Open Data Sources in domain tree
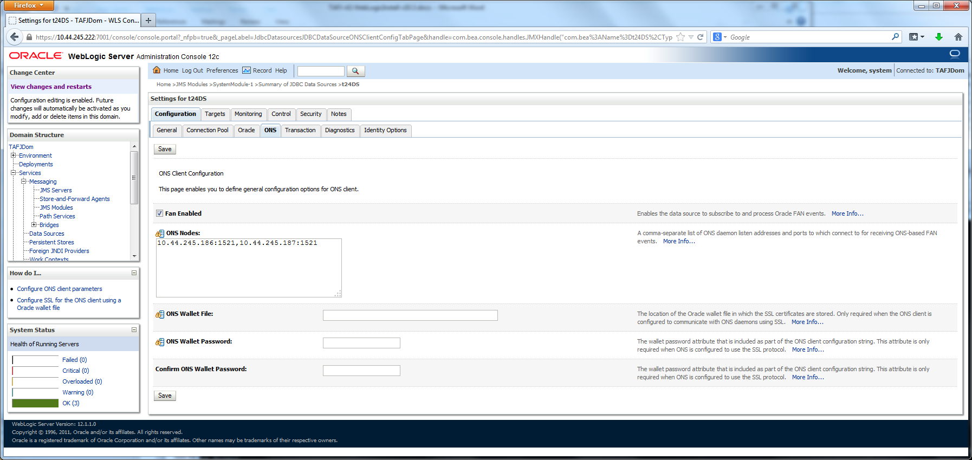This screenshot has width=972, height=460. click(47, 234)
